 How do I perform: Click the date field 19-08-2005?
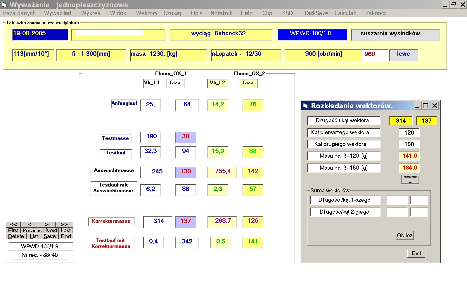tap(40, 34)
